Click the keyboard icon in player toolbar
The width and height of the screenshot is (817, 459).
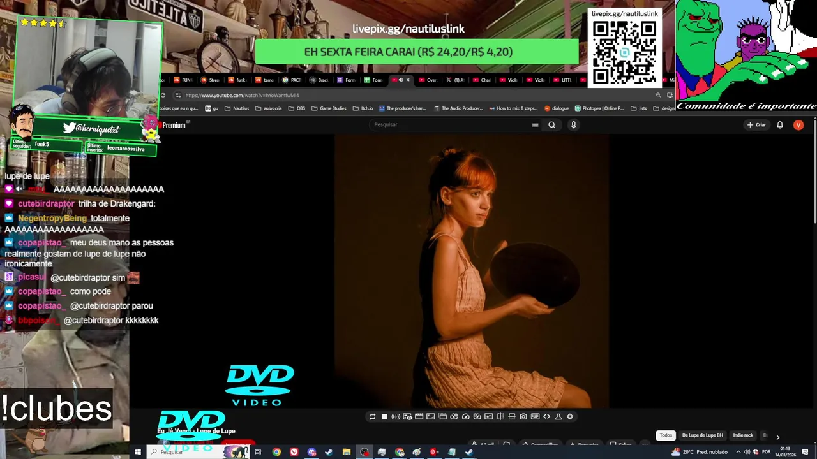click(535, 416)
